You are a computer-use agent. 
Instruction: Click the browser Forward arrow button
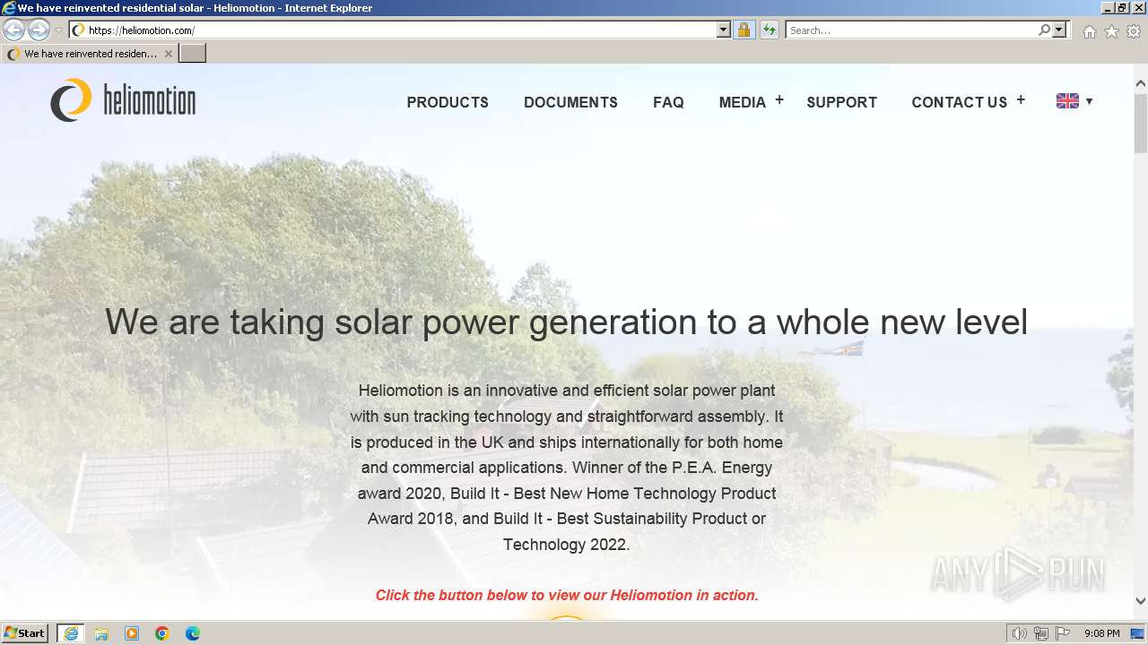(39, 30)
